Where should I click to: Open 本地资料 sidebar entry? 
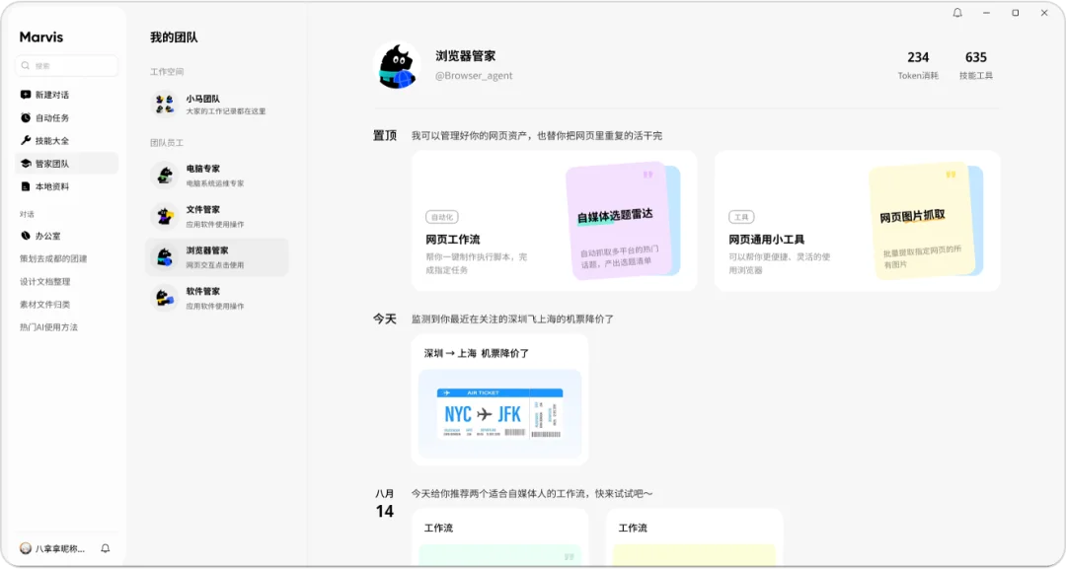click(x=66, y=186)
